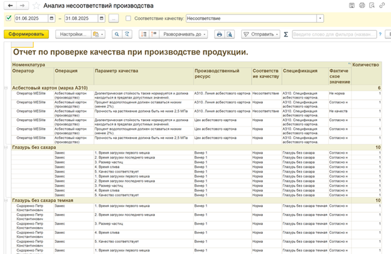Add report to favorites with star icon
The width and height of the screenshot is (391, 254).
[x=36, y=6]
